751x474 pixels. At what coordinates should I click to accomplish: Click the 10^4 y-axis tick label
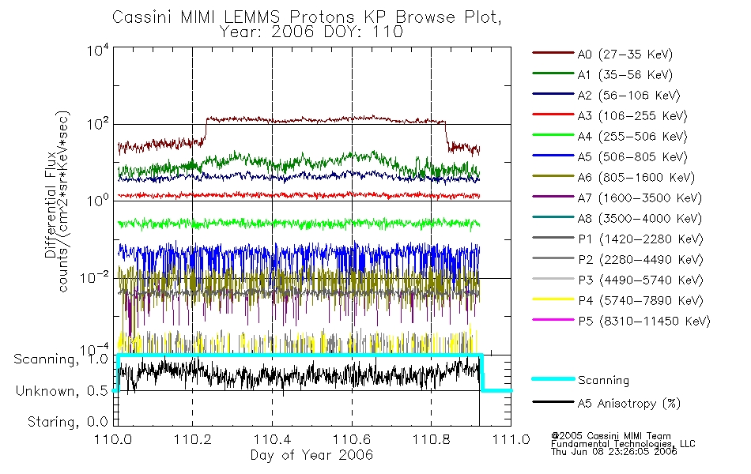[x=98, y=51]
